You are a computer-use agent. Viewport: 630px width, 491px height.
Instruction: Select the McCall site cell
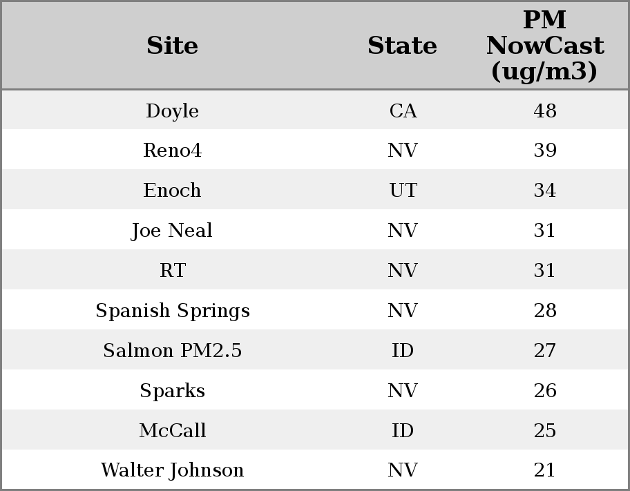pyautogui.click(x=172, y=431)
